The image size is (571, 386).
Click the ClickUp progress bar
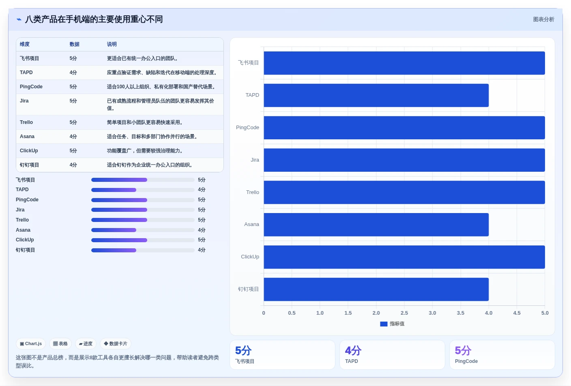[x=143, y=240]
